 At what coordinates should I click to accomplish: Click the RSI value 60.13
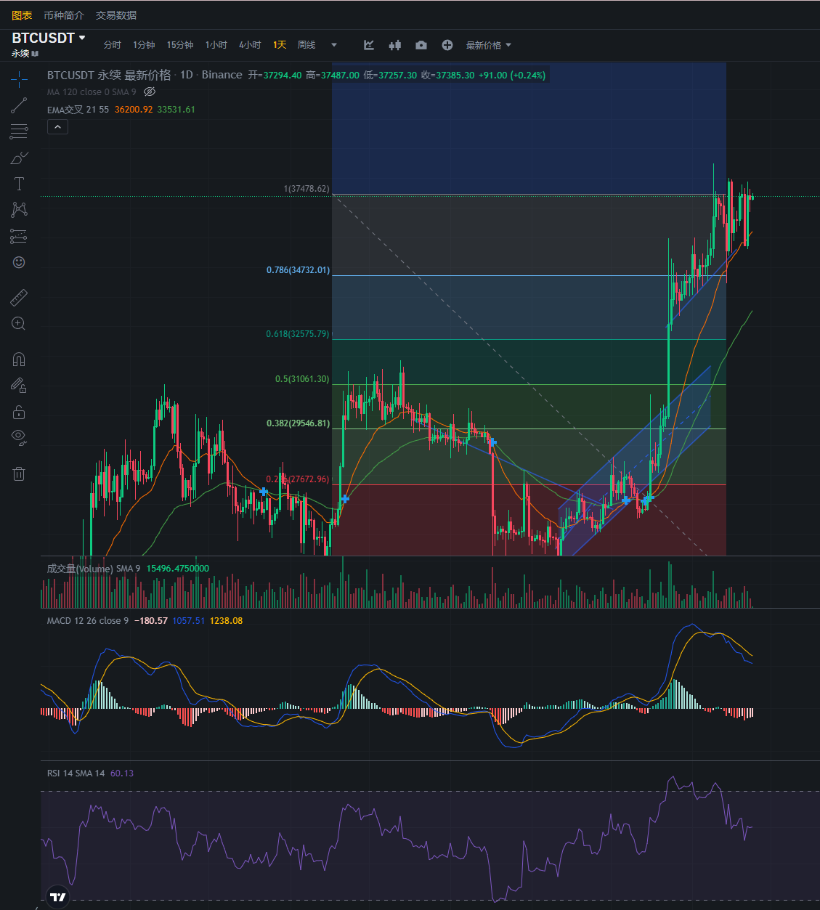pos(122,773)
